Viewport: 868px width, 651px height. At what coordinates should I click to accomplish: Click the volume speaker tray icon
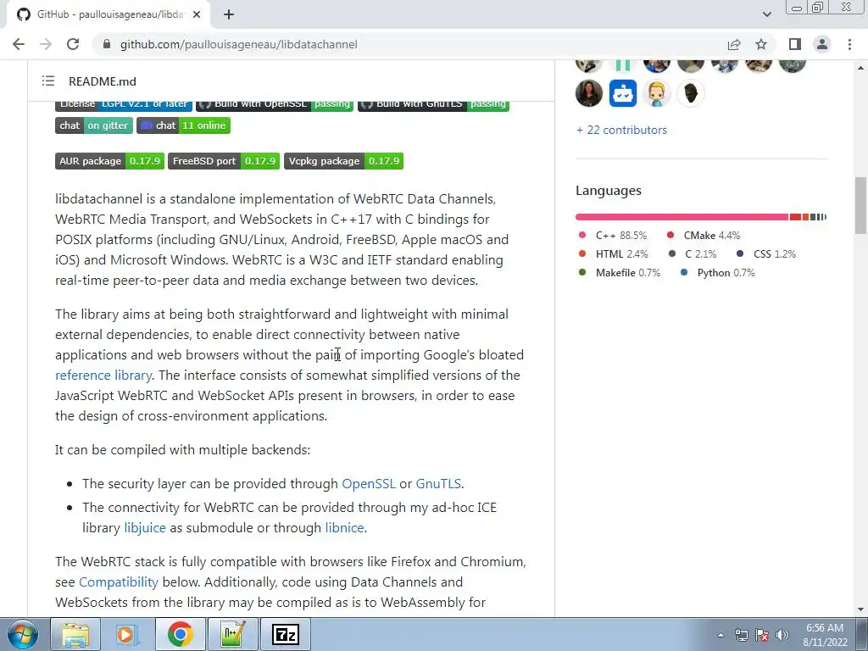(x=782, y=635)
